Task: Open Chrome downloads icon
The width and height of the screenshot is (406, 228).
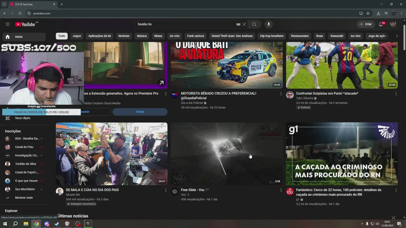Action: coord(378,13)
